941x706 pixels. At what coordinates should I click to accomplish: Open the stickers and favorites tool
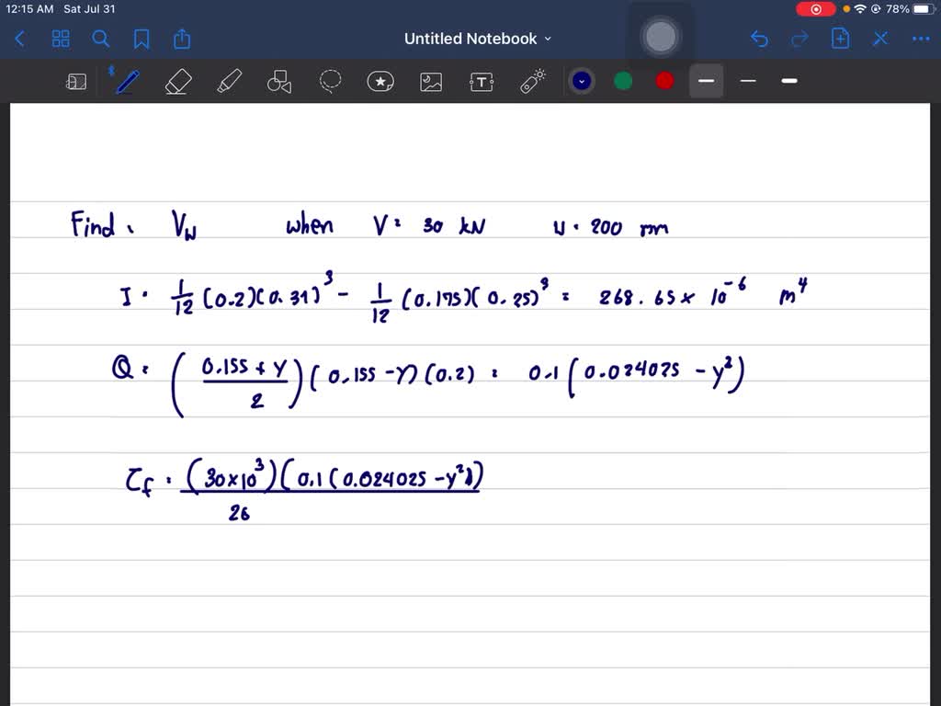click(380, 81)
